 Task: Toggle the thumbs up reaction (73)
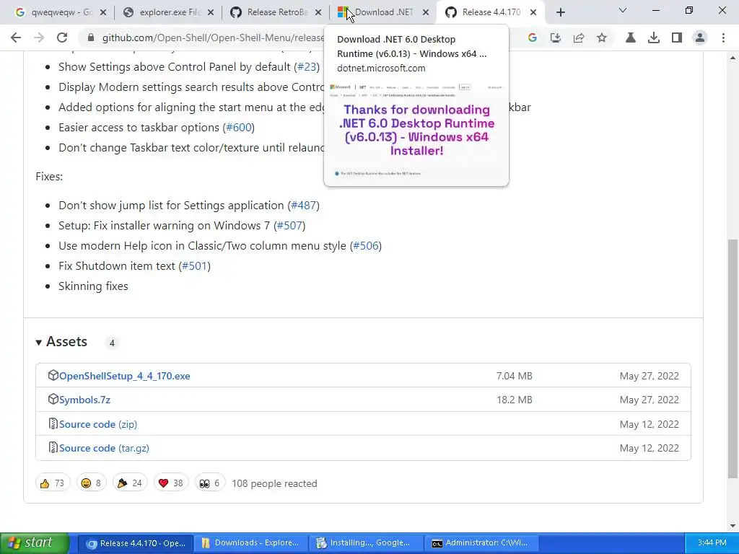pos(52,483)
